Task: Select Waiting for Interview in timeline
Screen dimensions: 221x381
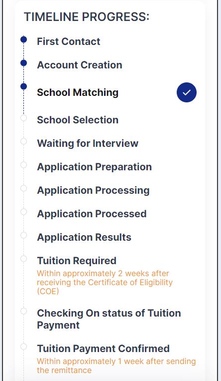Action: click(x=88, y=143)
